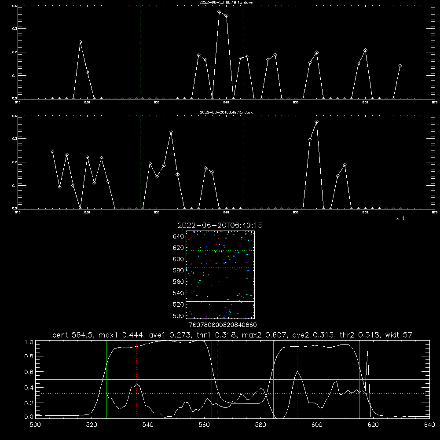This screenshot has width=440, height=440.
Task: Click the 'x t' axis label
Action: 400,218
